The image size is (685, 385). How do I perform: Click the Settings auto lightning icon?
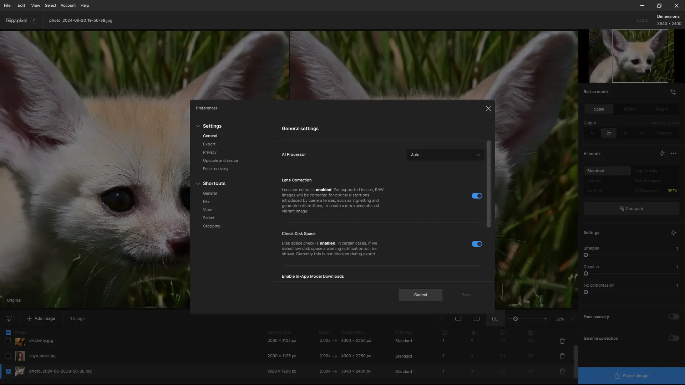coord(673,233)
